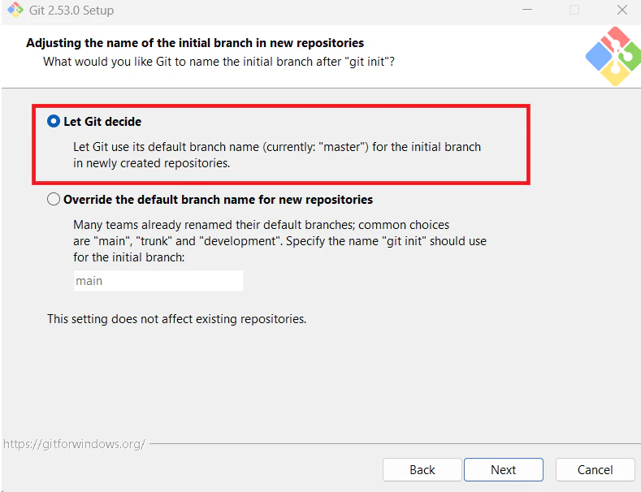This screenshot has width=641, height=492.
Task: Focus the branch name field showing main
Action: tap(158, 281)
